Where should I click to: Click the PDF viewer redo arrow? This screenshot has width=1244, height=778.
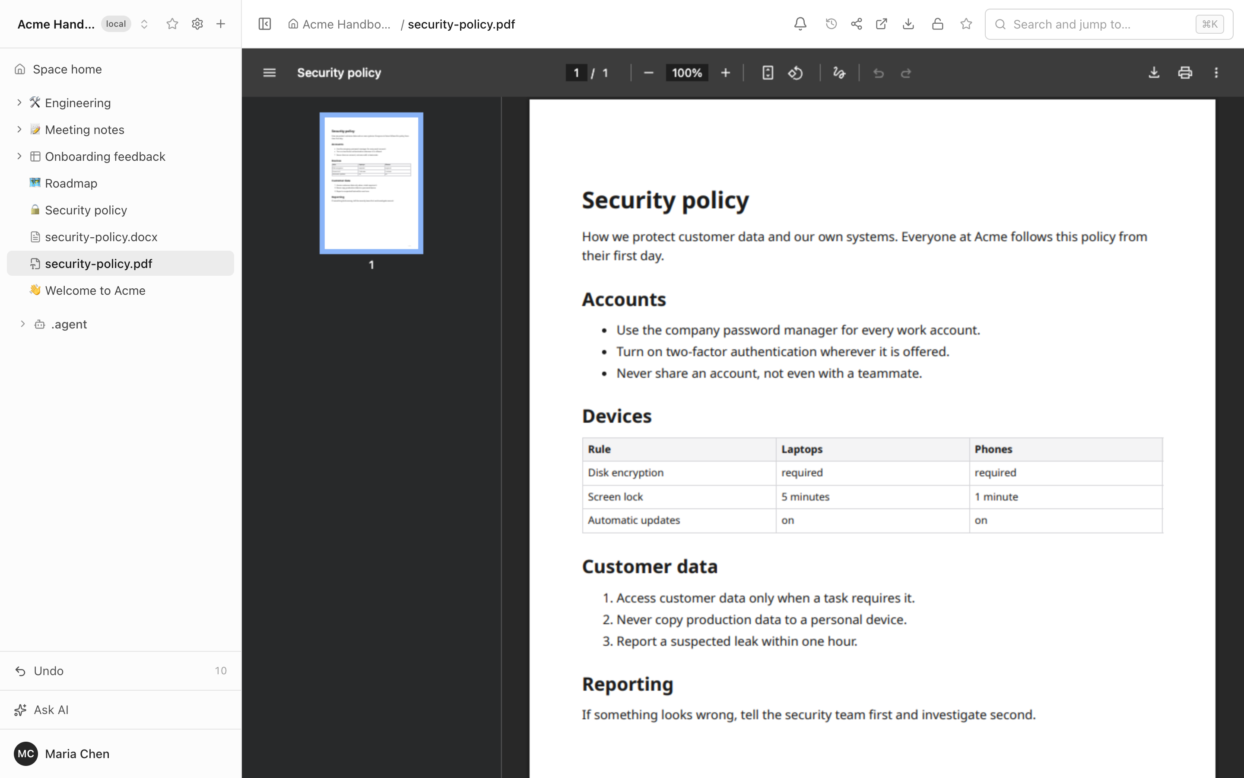(906, 73)
